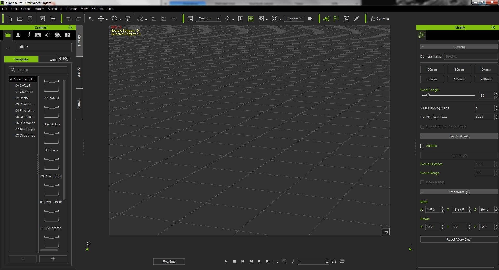The height and width of the screenshot is (270, 499).
Task: Click the camera zoom (vertical arrows) icon
Action: [x=241, y=18]
